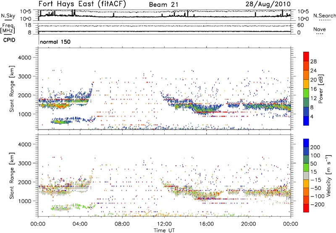Viewport: 336px width, 233px height.
Task: Click the "-200" label on Velocity colorbar
Action: (318, 204)
